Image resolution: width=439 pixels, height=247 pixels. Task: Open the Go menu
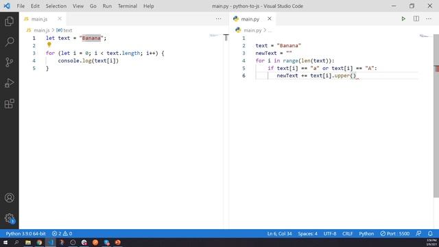[93, 6]
